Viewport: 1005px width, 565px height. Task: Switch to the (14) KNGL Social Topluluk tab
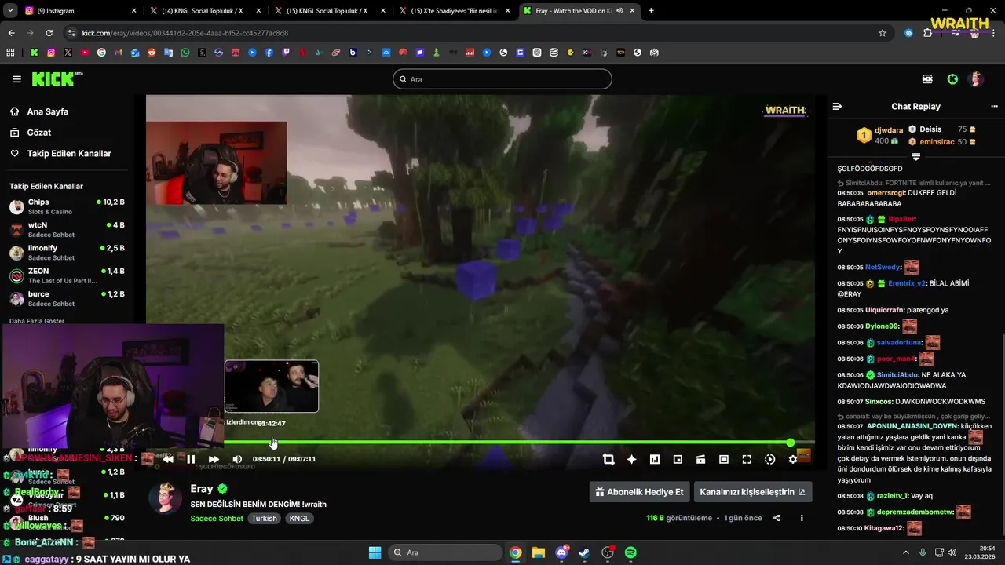click(204, 11)
